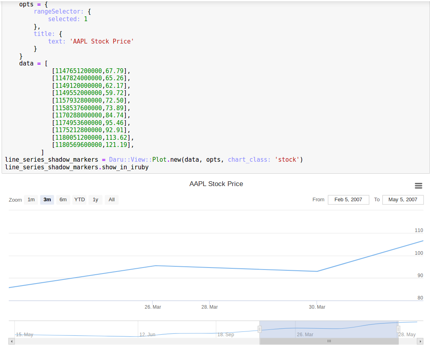
Task: Choose the 6m zoom range
Action: coord(63,200)
